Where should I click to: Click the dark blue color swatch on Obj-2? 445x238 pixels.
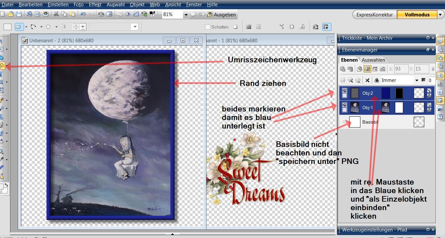click(x=385, y=93)
